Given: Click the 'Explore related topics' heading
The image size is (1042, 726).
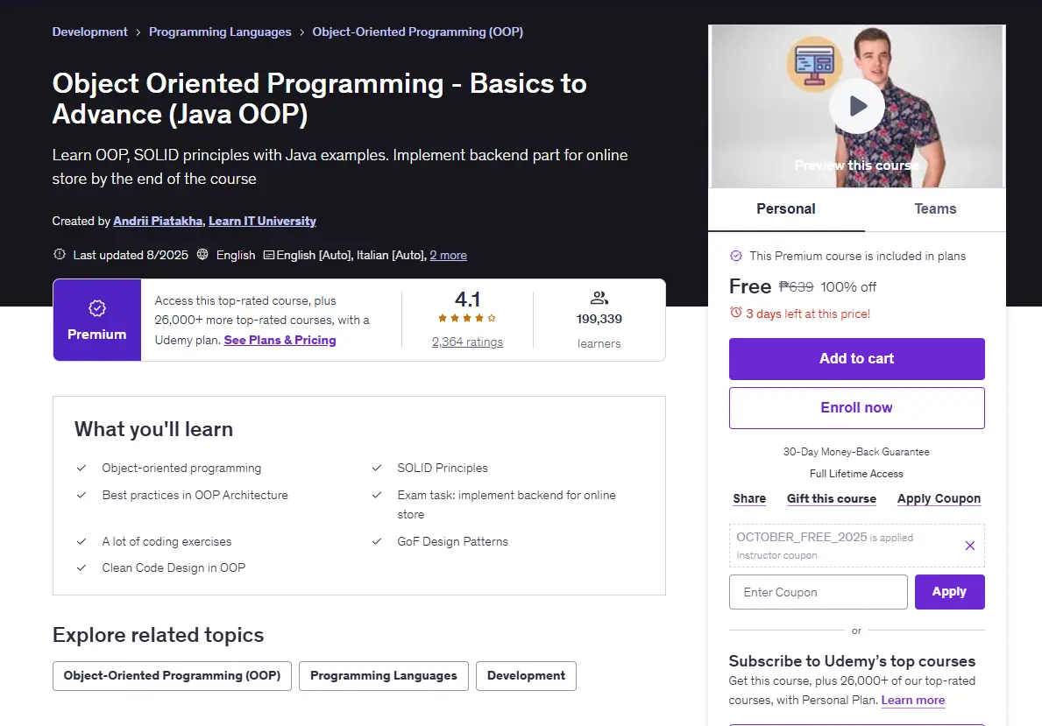Looking at the screenshot, I should point(158,635).
